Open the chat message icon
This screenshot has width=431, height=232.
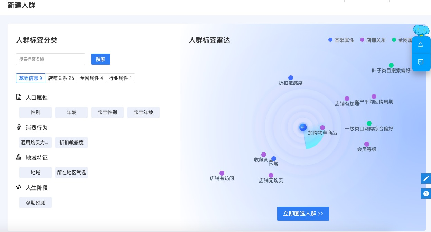[x=421, y=62]
